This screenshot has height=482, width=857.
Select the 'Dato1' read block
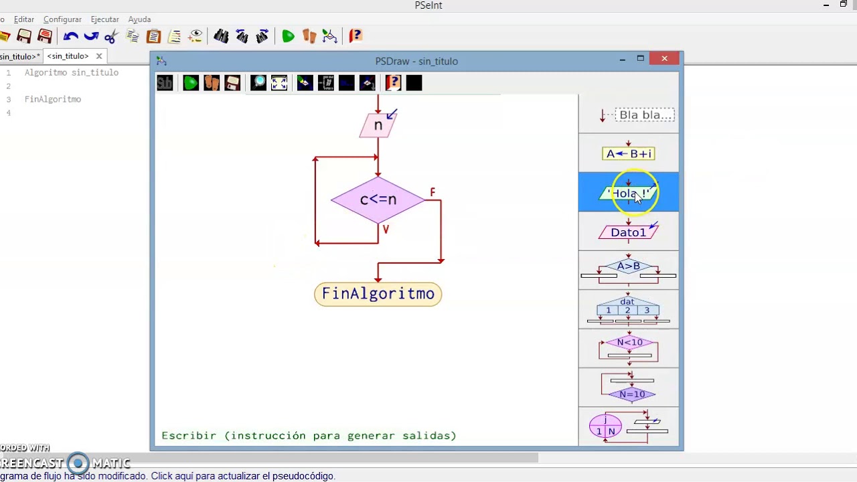pyautogui.click(x=629, y=232)
